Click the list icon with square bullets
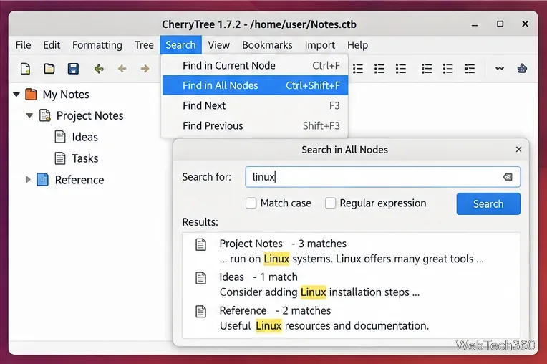Screen dimensions: 547x364 pyautogui.click(x=469, y=68)
